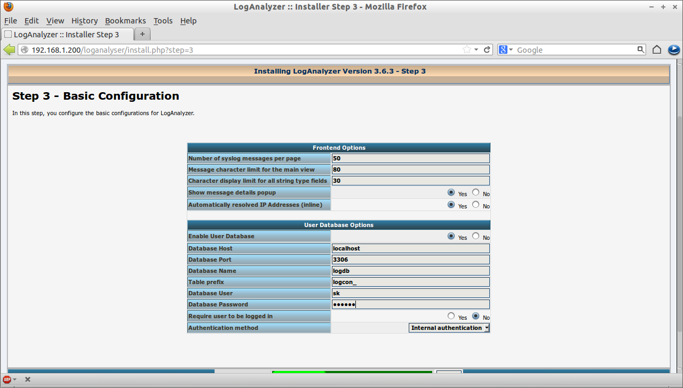Set Show message details popup to No
The width and height of the screenshot is (683, 388).
(x=476, y=192)
